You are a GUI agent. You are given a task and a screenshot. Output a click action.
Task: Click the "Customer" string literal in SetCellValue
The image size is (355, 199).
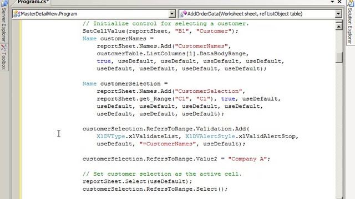pos(214,31)
